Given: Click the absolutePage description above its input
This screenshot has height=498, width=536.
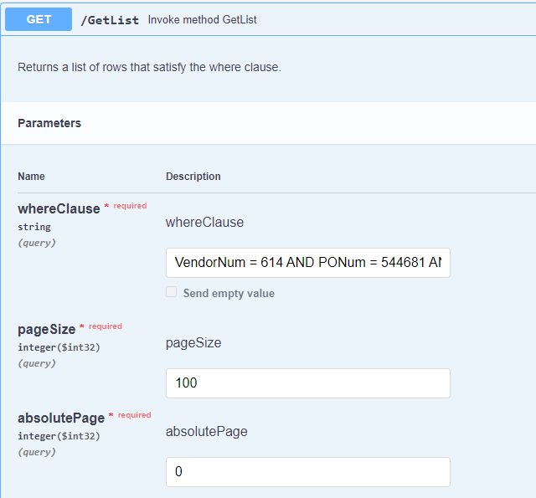Looking at the screenshot, I should (x=206, y=431).
